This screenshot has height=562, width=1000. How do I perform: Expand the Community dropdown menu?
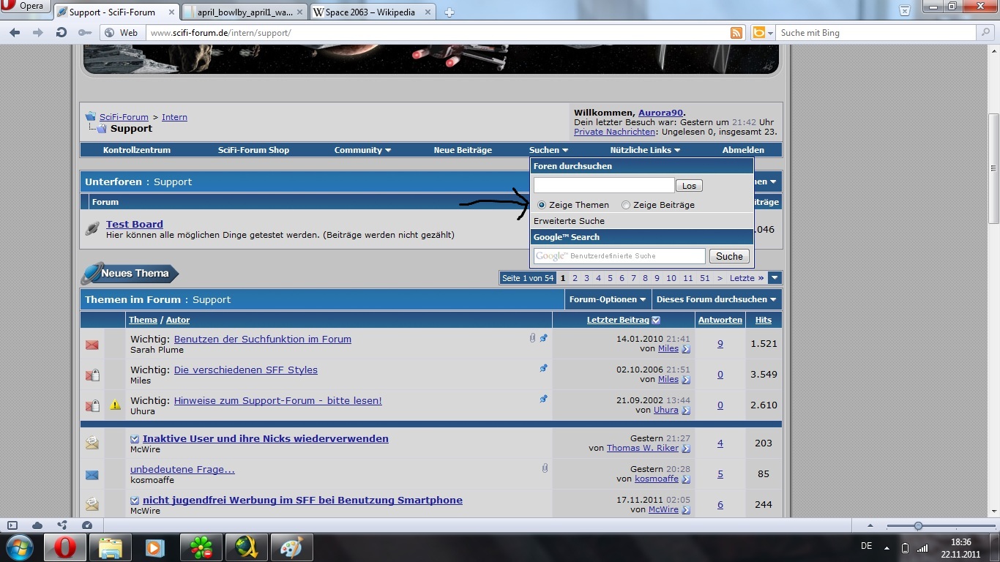pyautogui.click(x=362, y=150)
